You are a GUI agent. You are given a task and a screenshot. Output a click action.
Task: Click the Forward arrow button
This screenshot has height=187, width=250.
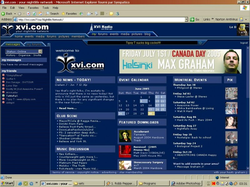click(19, 14)
